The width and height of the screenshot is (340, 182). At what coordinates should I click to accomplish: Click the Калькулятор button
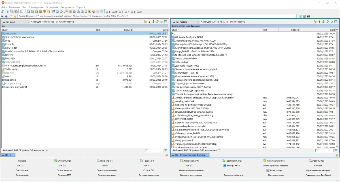pos(274,170)
